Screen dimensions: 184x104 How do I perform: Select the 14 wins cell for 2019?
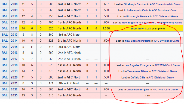pyautogui.click(x=23, y=71)
